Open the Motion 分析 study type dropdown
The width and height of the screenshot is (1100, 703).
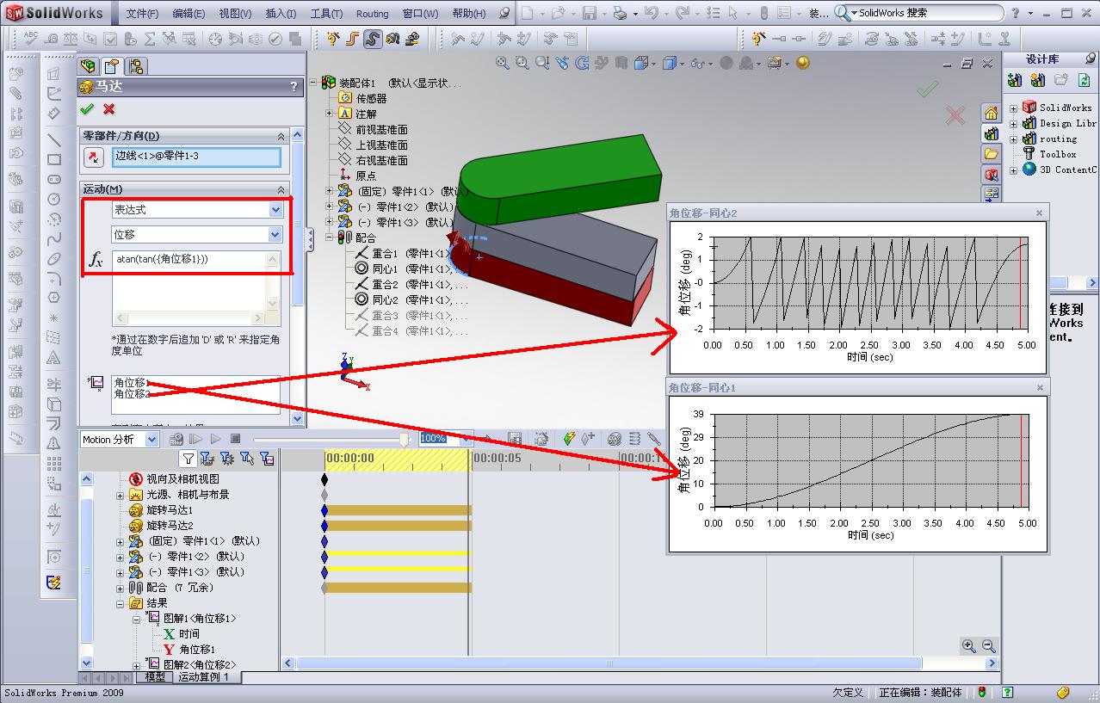[x=151, y=440]
